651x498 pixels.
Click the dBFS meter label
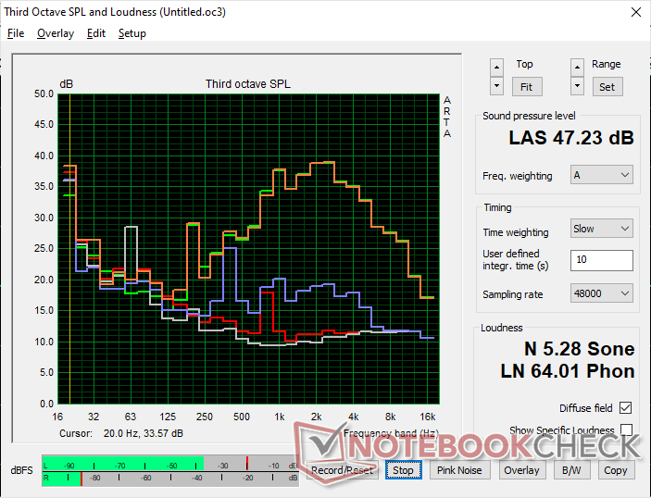click(x=21, y=470)
